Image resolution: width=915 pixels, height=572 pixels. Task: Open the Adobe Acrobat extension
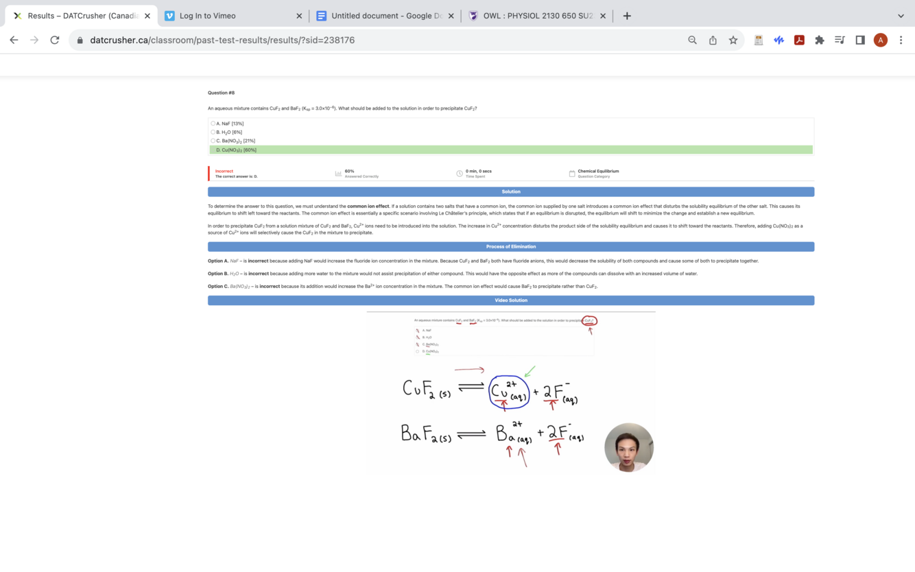(x=799, y=40)
